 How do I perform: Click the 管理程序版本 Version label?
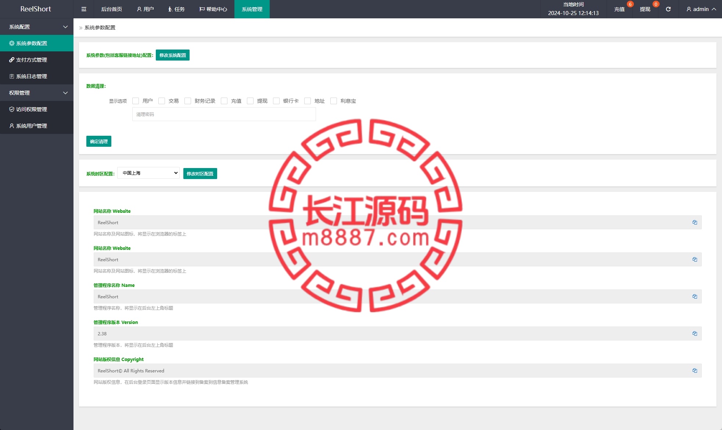(x=116, y=322)
